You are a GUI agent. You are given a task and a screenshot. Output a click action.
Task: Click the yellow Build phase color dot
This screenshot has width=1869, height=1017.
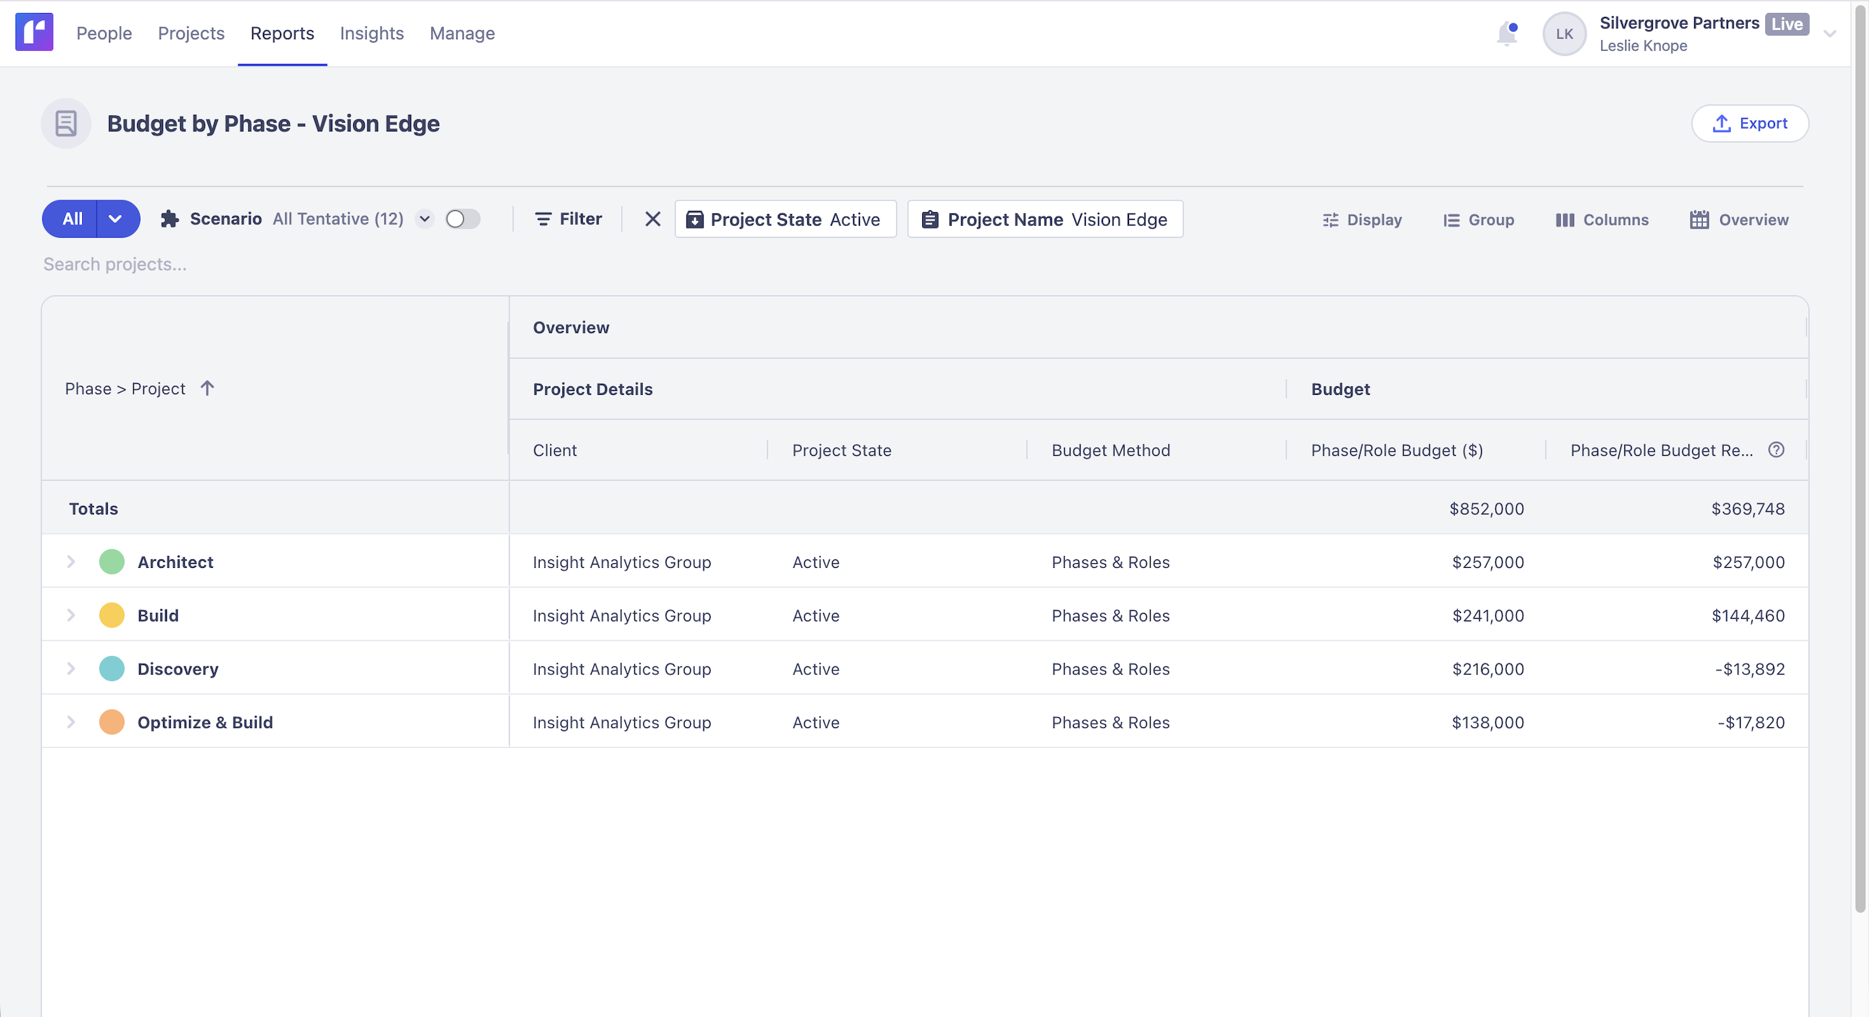coord(112,616)
